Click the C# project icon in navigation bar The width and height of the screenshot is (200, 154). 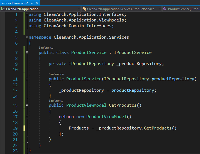(x=3, y=9)
